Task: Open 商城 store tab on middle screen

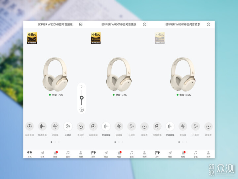Action: pos(119,154)
